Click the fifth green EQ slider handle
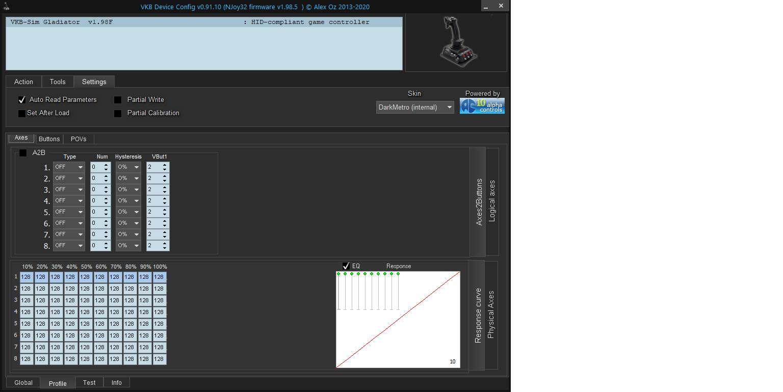Image resolution: width=783 pixels, height=392 pixels. (x=365, y=274)
